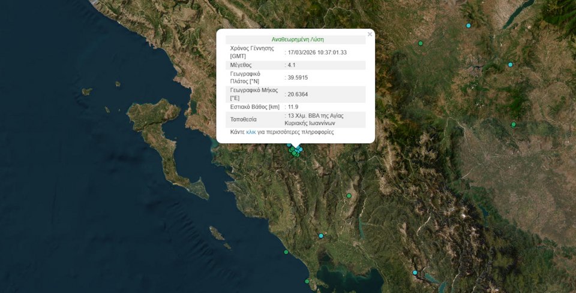The image size is (576, 293).
Task: Click the cyan marker at the popup's pointer tip
Action: pos(300,149)
